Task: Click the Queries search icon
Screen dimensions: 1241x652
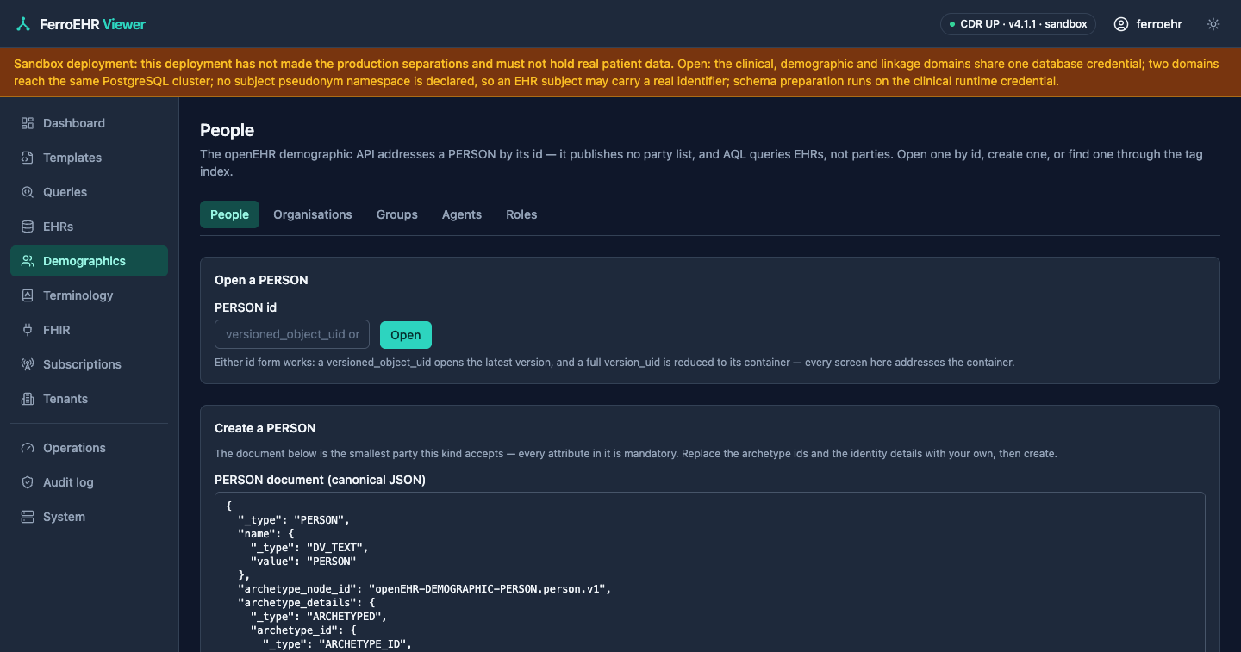Action: pos(28,192)
